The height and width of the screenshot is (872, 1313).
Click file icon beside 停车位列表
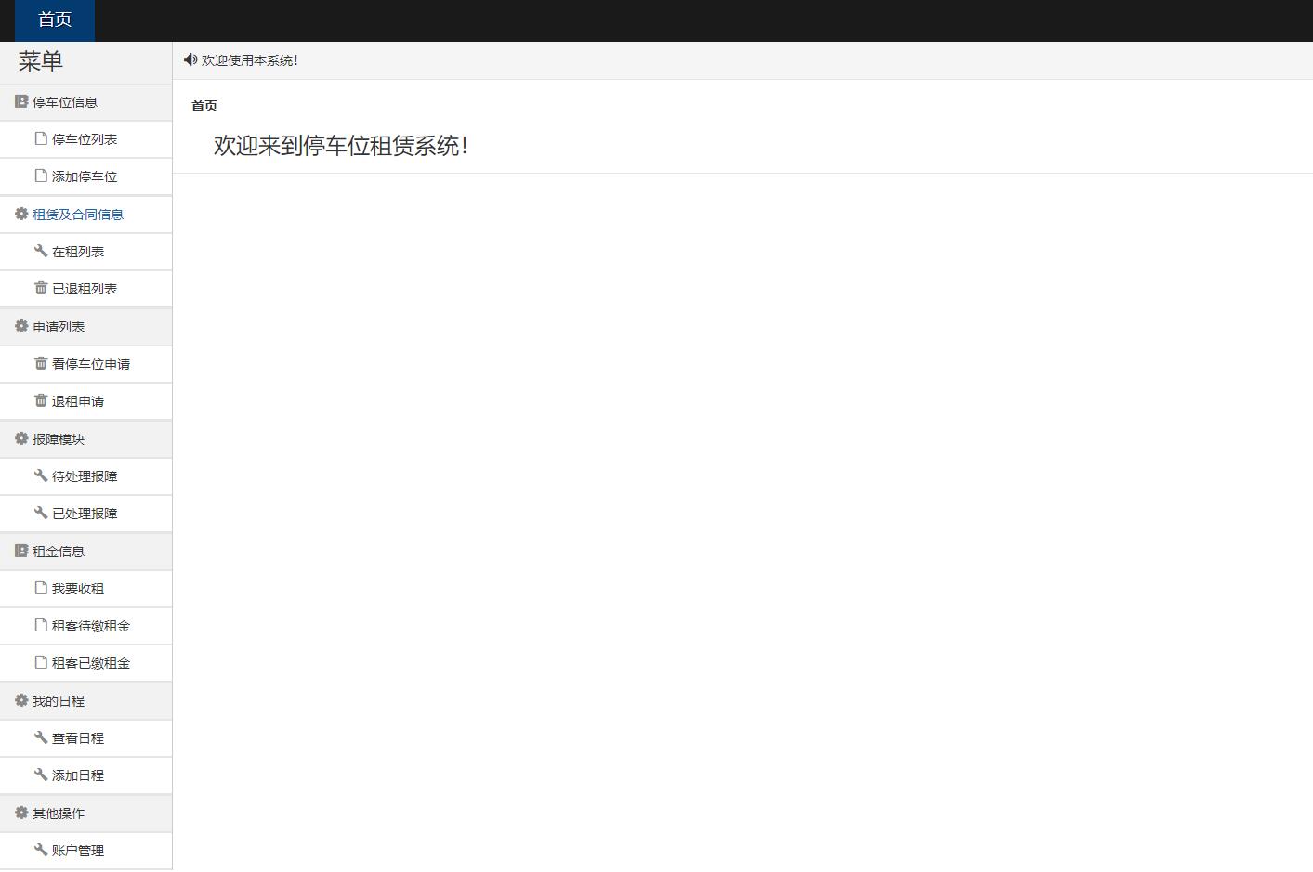pos(41,138)
